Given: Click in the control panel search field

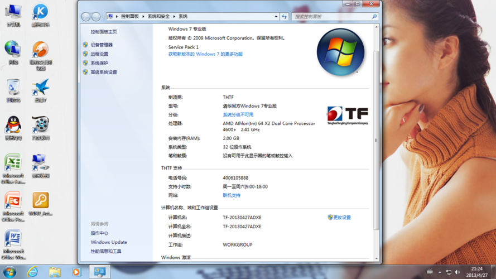Looking at the screenshot, I should [x=331, y=16].
